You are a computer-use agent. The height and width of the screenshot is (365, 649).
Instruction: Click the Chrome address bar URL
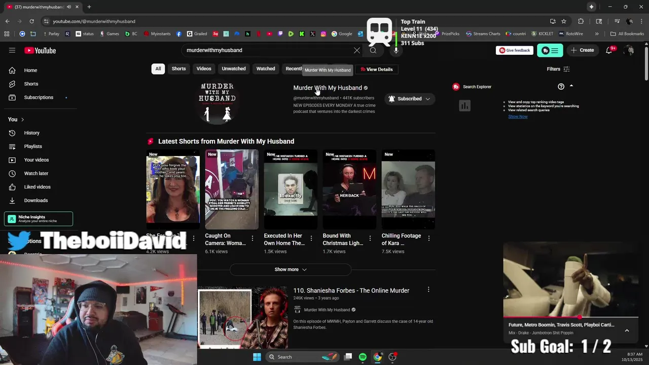click(x=94, y=21)
